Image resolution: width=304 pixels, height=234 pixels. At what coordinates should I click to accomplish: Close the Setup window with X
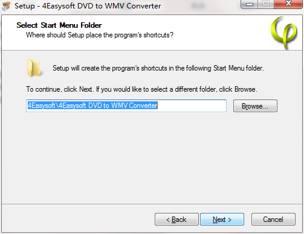tap(288, 4)
